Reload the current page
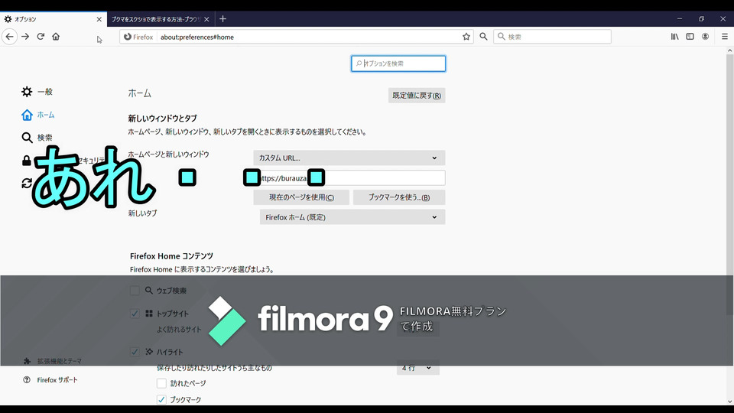 coord(41,37)
